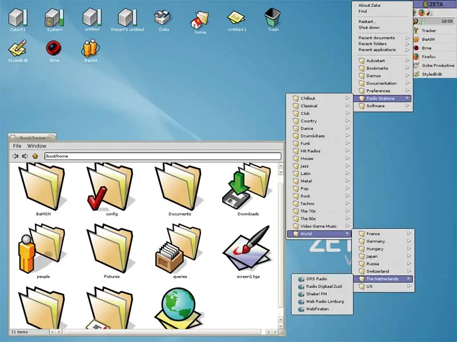
Task: Expand Recent documents submenu
Action: pos(382,38)
